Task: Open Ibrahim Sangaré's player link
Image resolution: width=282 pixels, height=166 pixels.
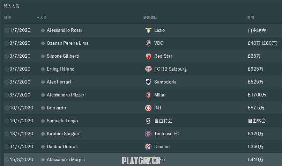Action: pyautogui.click(x=64, y=134)
